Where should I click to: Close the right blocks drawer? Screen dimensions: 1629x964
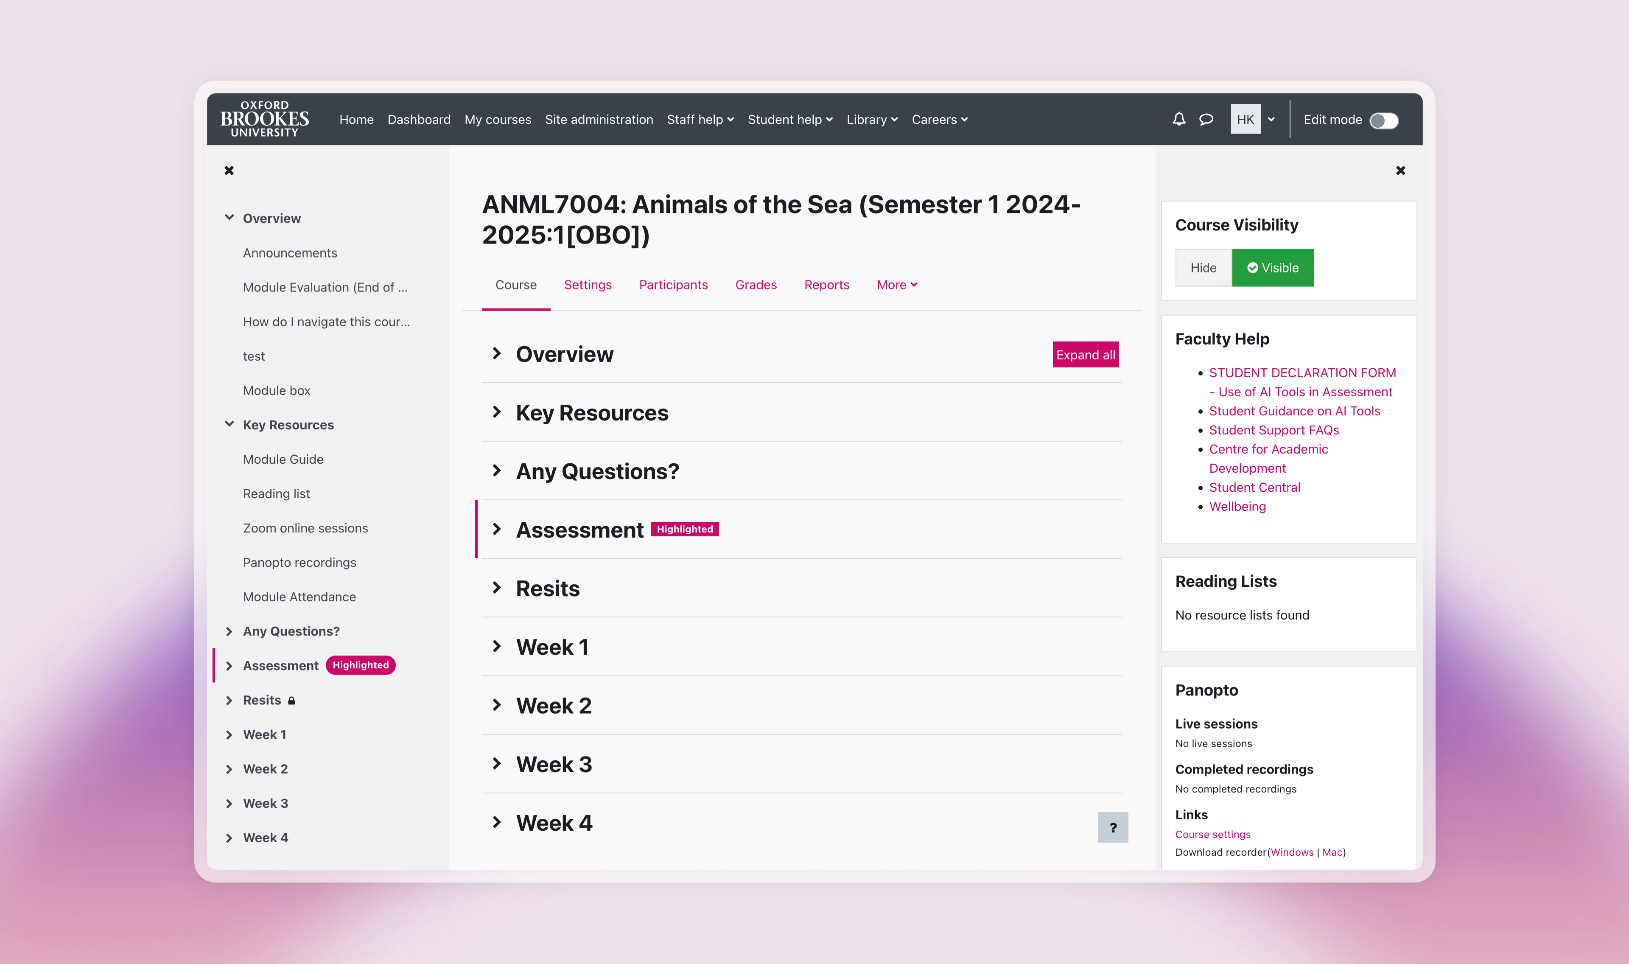click(x=1400, y=170)
